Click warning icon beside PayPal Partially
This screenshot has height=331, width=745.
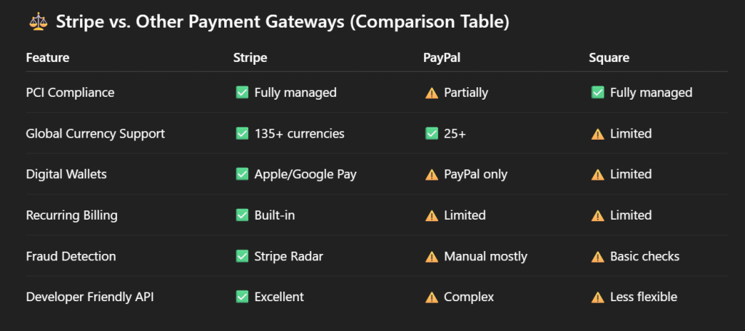(431, 92)
